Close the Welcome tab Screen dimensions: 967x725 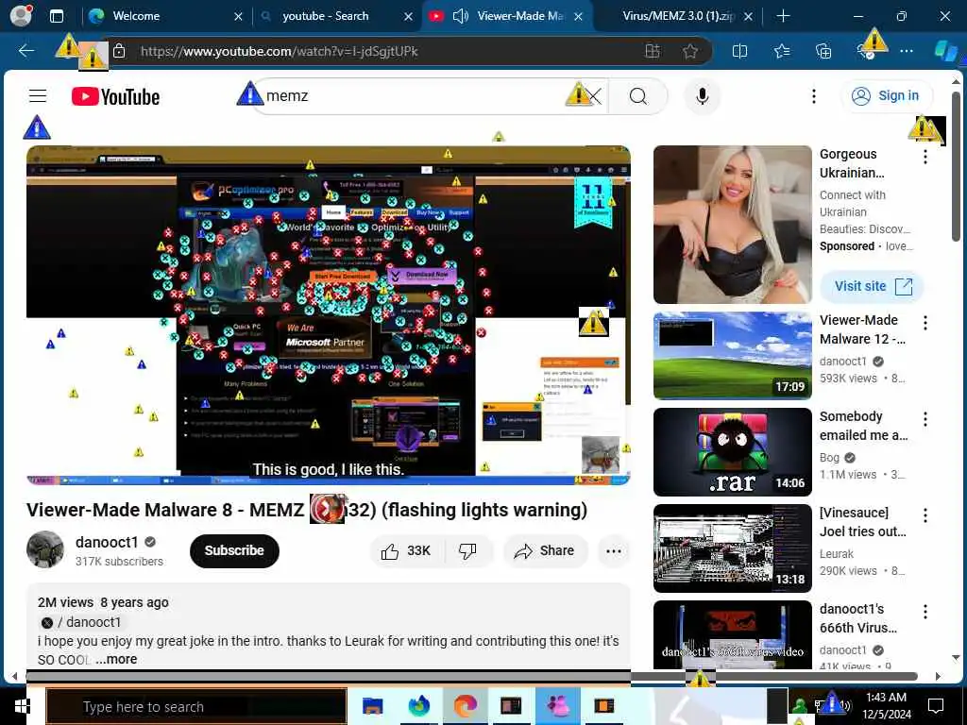(238, 17)
